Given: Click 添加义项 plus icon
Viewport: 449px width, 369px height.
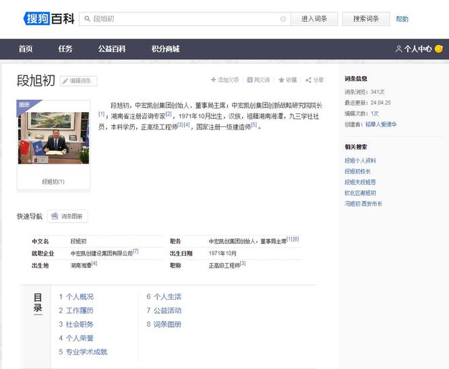Looking at the screenshot, I should click(x=213, y=80).
